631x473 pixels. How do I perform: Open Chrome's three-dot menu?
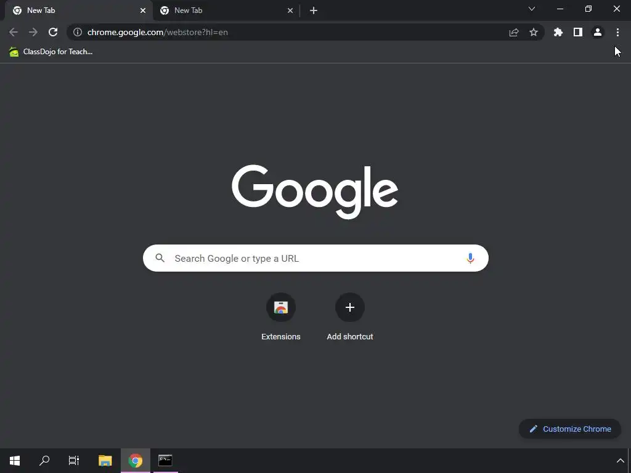tap(617, 32)
